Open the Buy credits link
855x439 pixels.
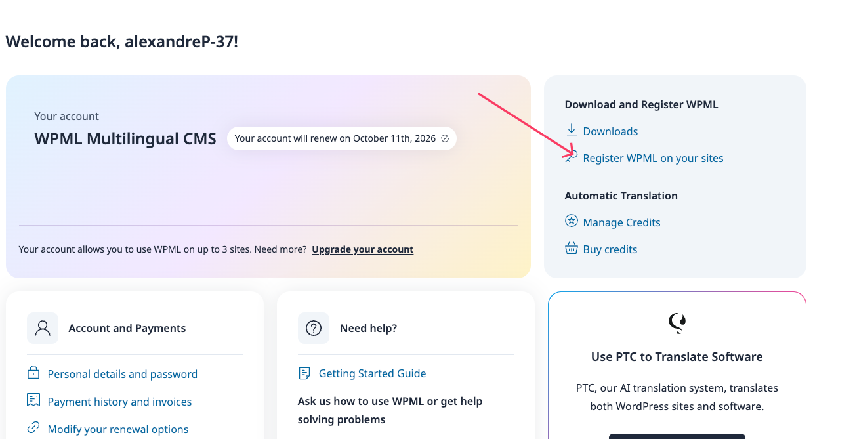610,249
